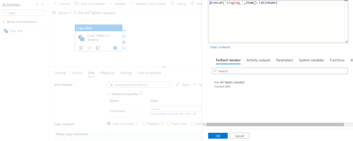Click the blue arrow icon on Copy data activity
The image size is (353, 141).
(115, 48)
